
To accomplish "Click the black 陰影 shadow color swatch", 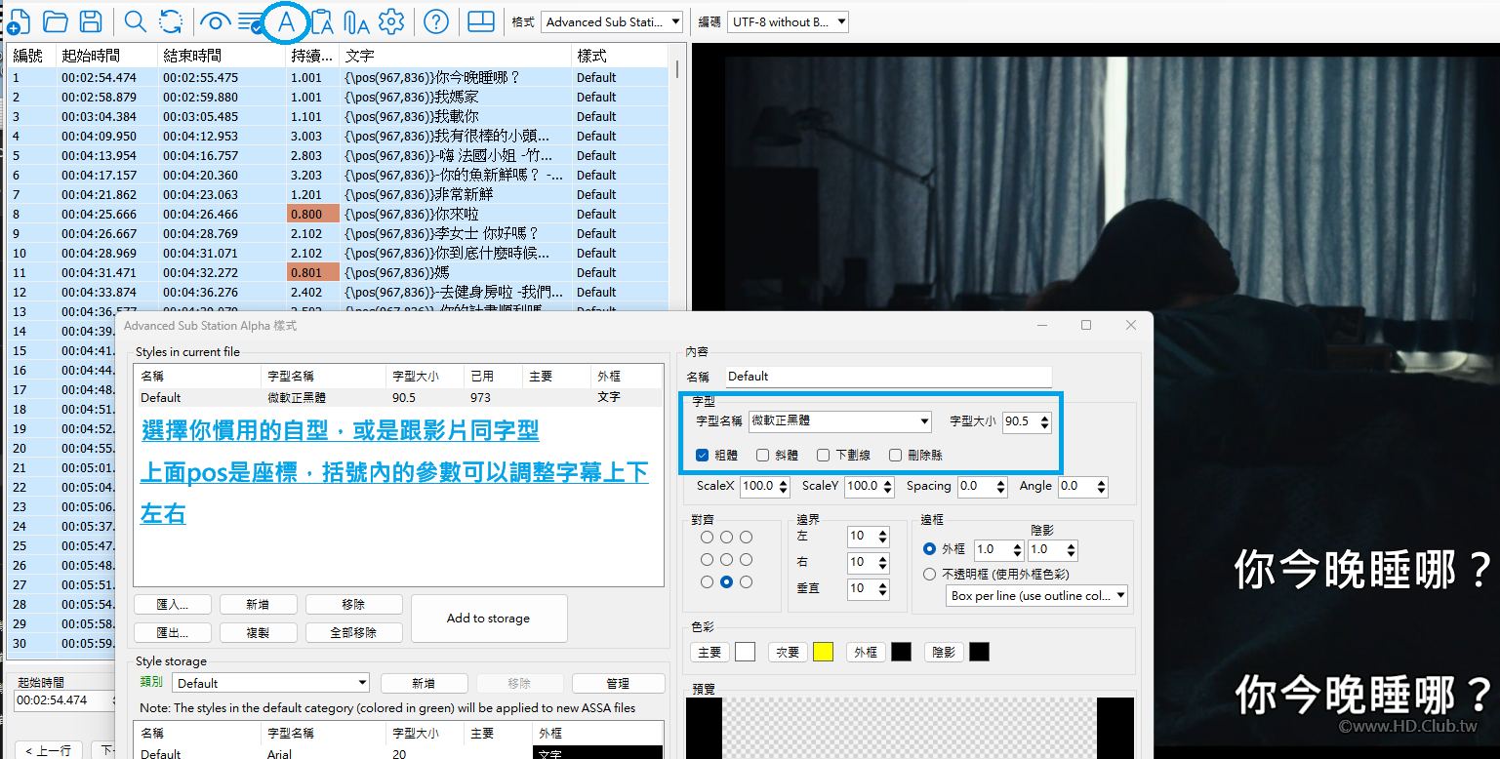I will click(979, 652).
